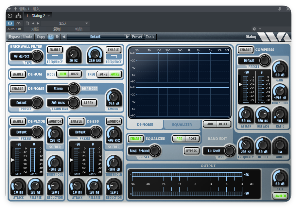
Task: Open De-Noise Stereo display mode selector
Action: (x=63, y=89)
